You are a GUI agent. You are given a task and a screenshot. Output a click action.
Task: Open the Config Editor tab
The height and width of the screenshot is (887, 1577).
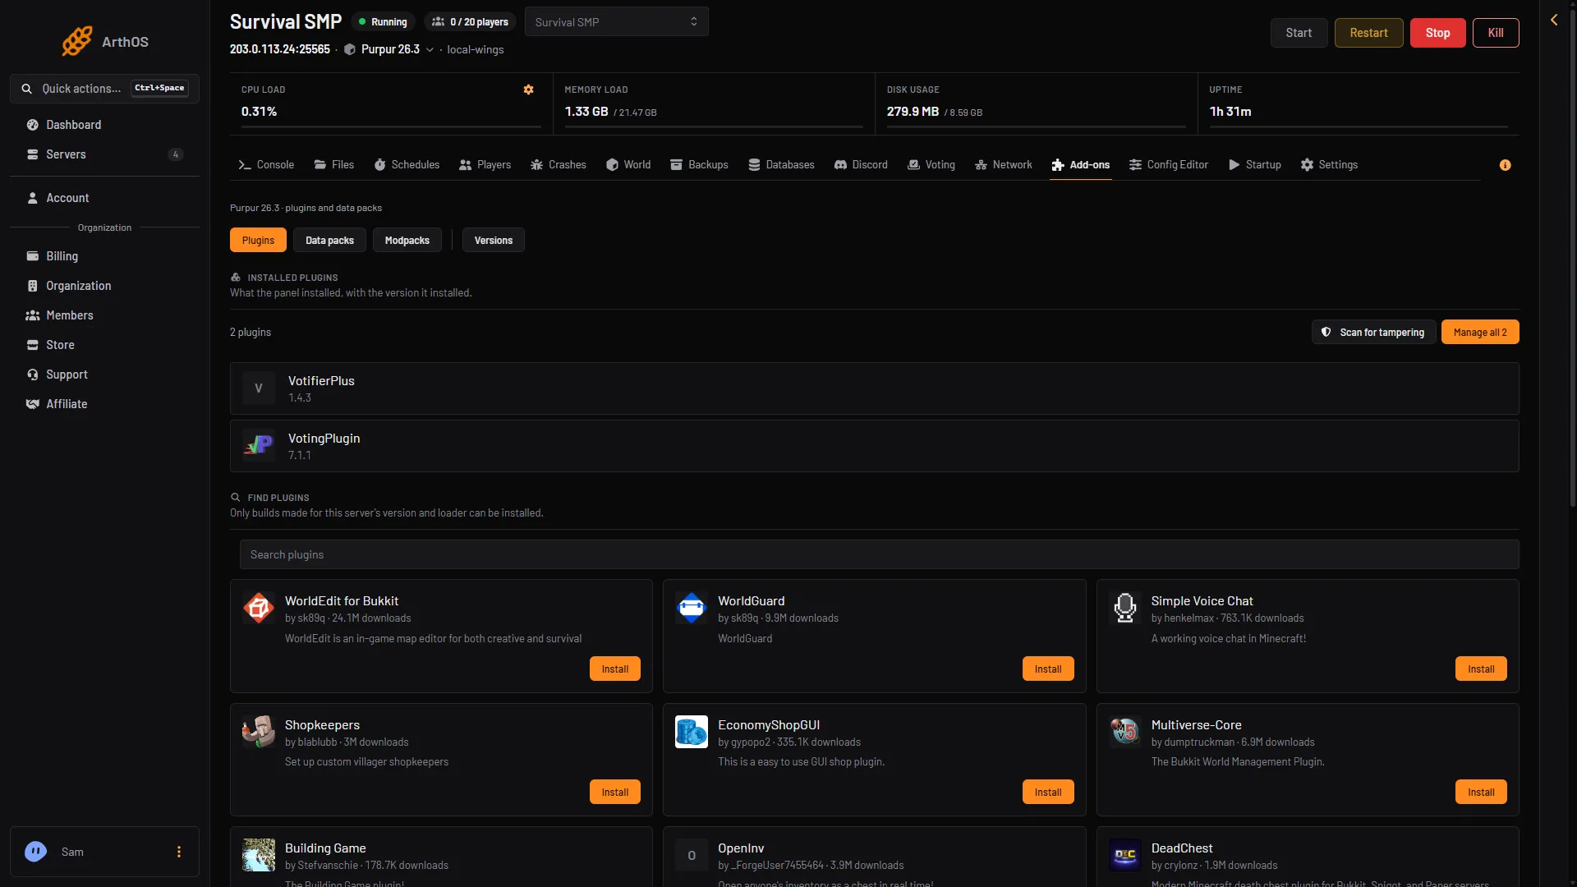[x=1169, y=165]
